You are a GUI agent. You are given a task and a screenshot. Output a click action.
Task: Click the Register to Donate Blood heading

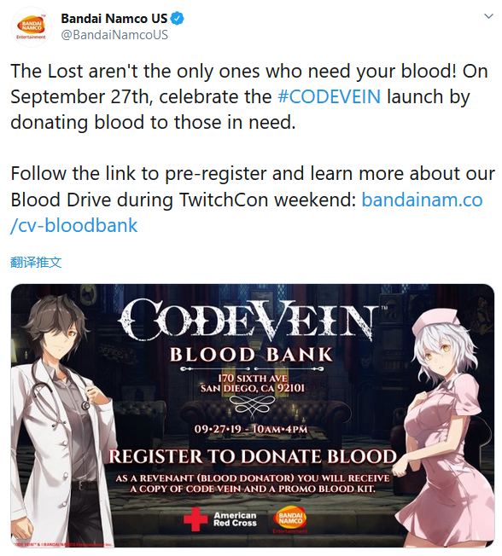point(253,457)
